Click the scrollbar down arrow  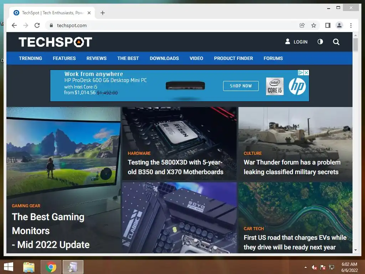coord(355,250)
